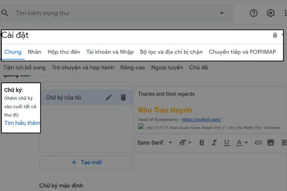Toggle bold formatting

202,143
